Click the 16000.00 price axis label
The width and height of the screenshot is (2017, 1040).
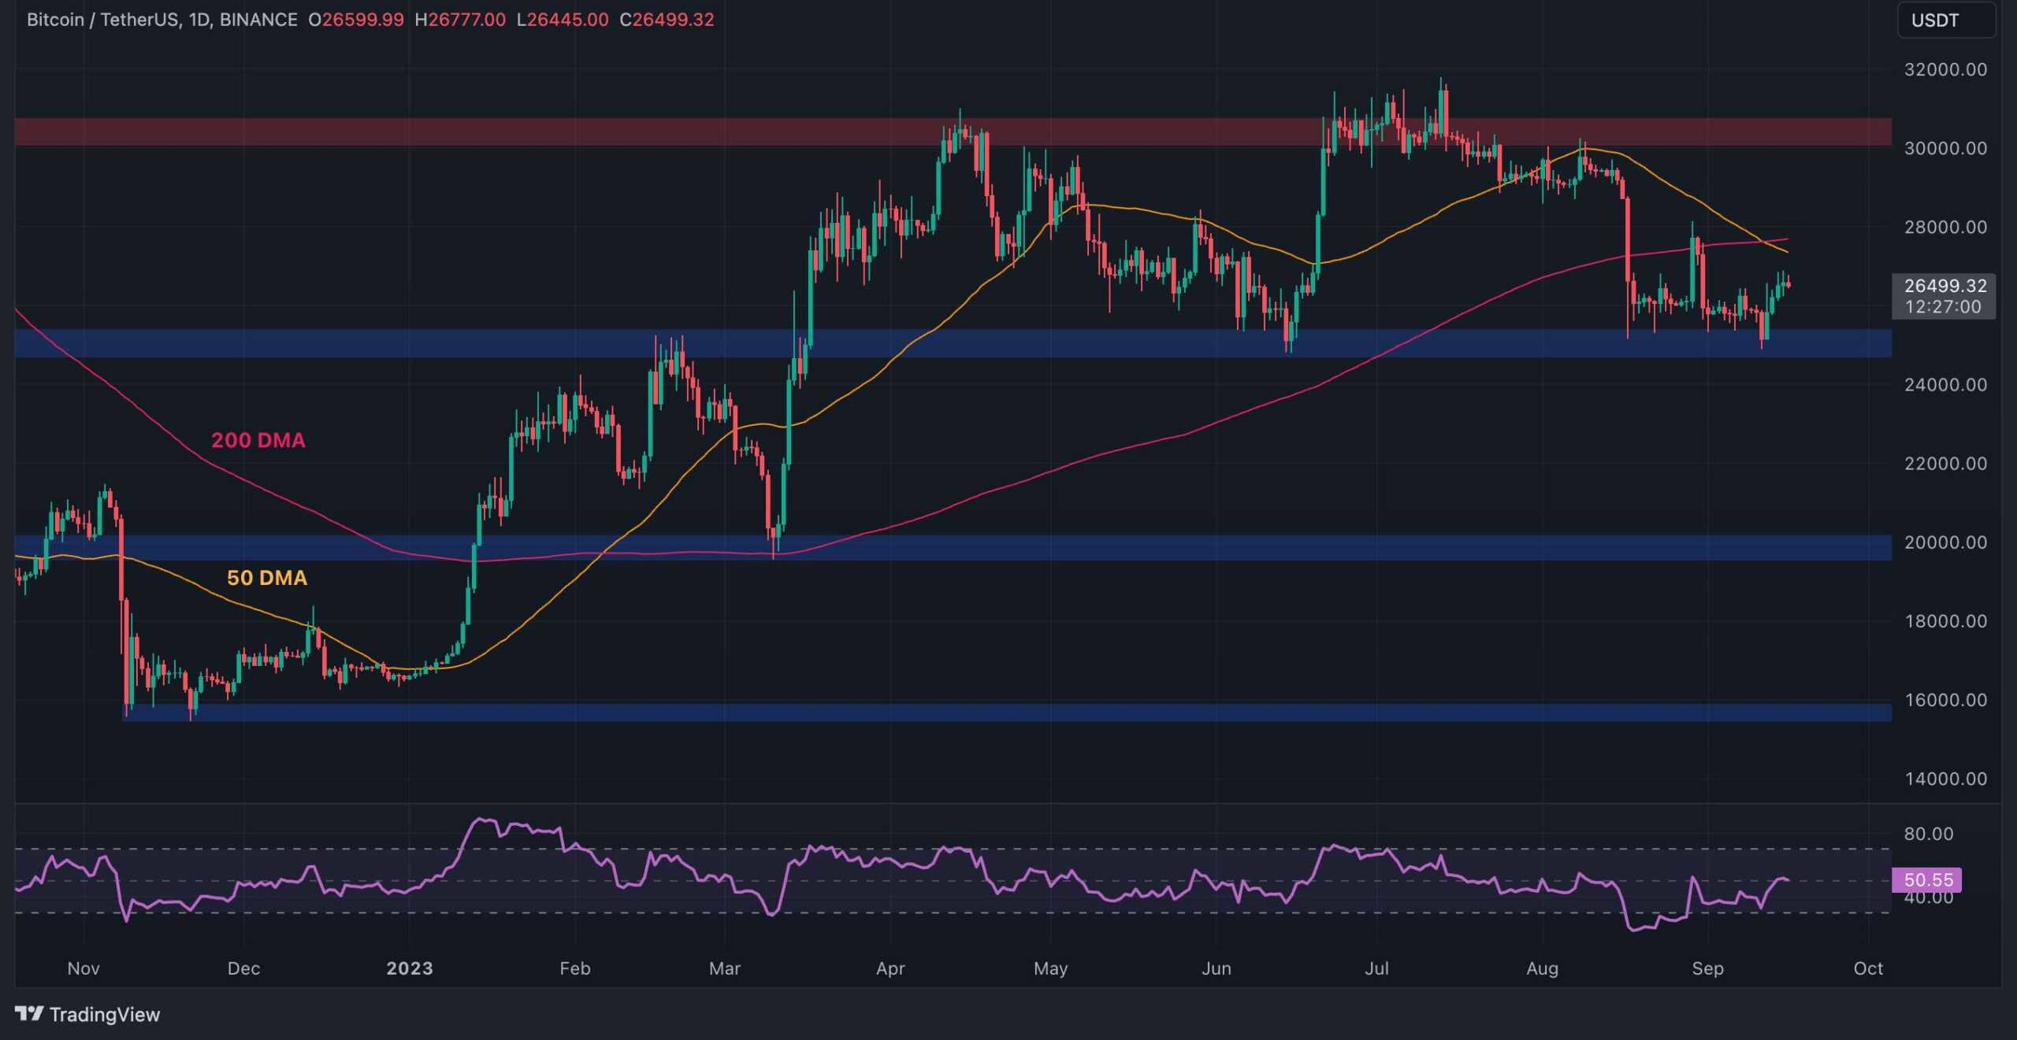tap(1945, 699)
